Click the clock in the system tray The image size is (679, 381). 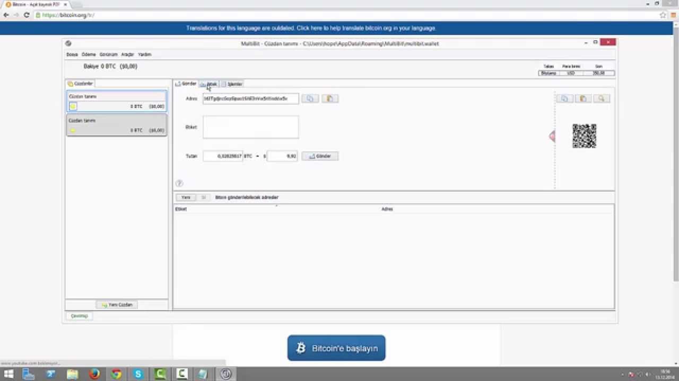click(665, 374)
